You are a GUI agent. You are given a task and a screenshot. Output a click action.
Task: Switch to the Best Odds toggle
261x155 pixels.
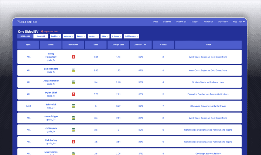[x=25, y=36]
